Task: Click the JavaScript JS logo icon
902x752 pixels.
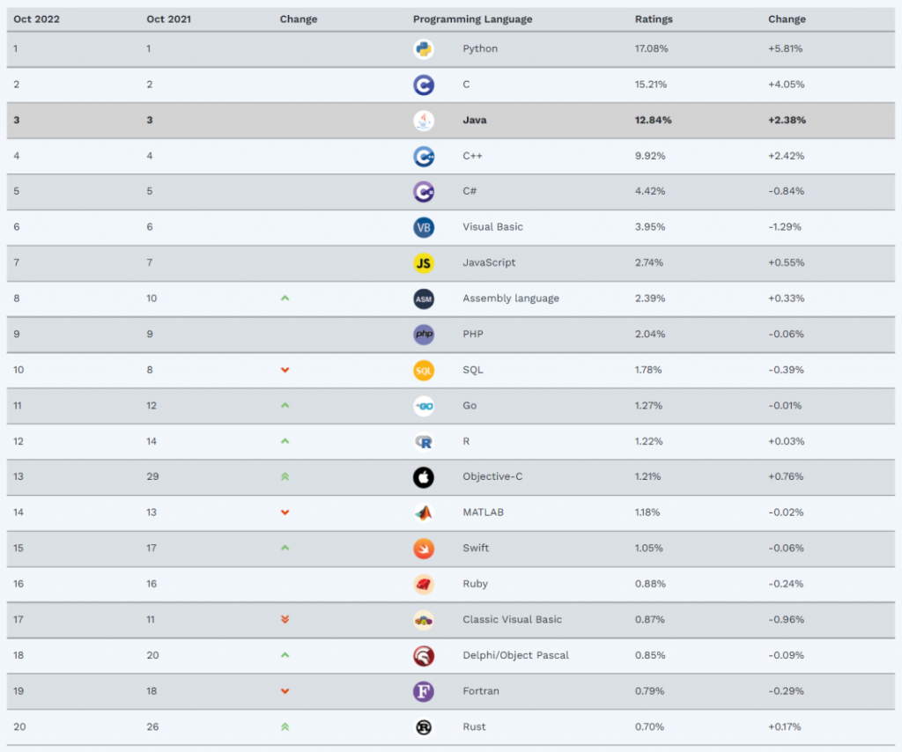Action: point(424,263)
